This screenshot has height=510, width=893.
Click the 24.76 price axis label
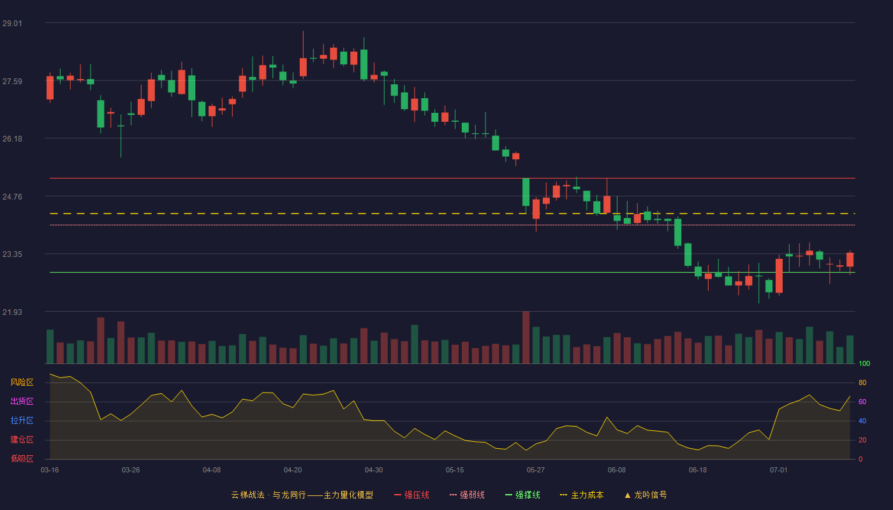pyautogui.click(x=12, y=196)
